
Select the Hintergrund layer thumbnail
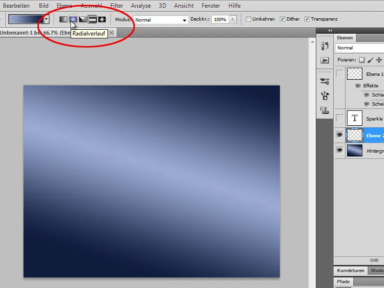(355, 150)
